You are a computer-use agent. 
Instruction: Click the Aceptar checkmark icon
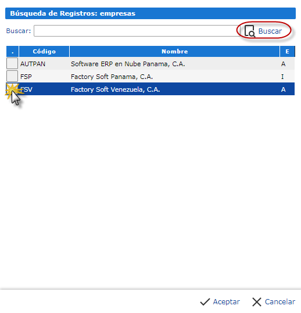click(205, 302)
